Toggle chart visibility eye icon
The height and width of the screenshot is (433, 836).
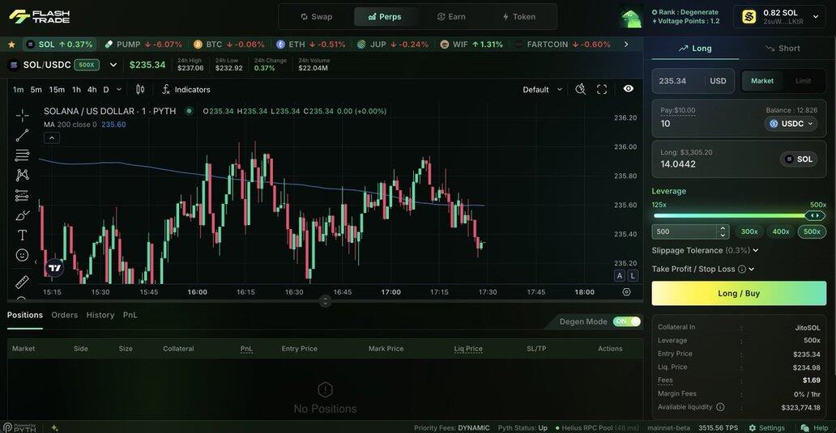coord(629,88)
